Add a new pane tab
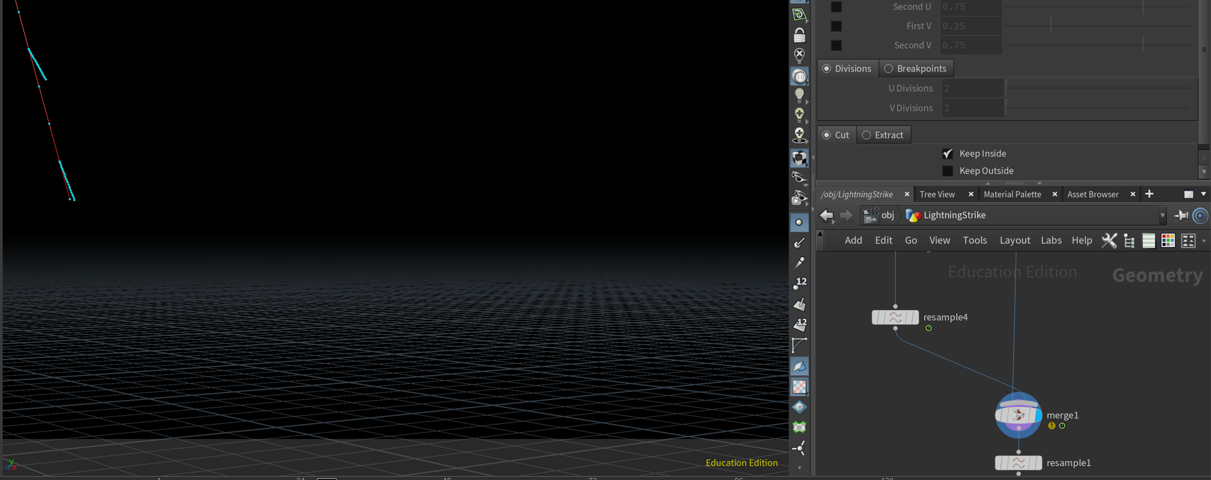This screenshot has width=1211, height=480. (x=1149, y=194)
